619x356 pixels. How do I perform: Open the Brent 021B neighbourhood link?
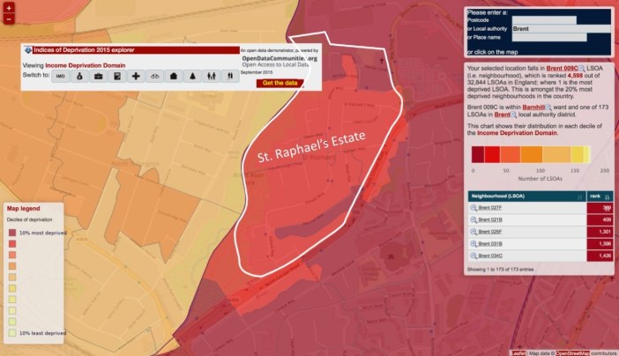click(x=490, y=219)
